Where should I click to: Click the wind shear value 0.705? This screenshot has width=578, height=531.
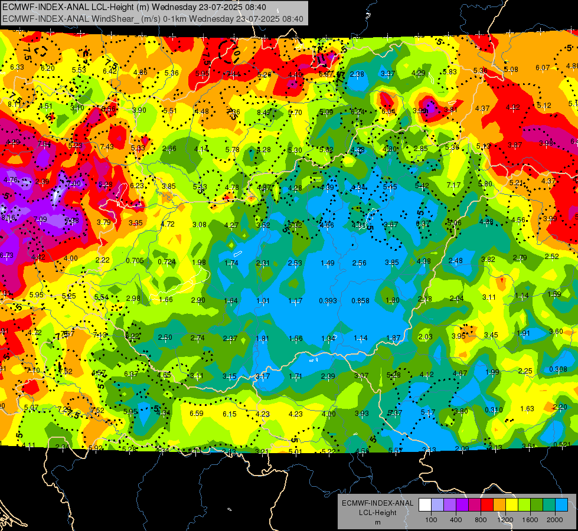pos(135,261)
